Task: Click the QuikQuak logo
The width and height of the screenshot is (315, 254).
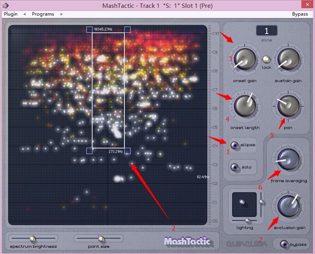Action: point(247,244)
